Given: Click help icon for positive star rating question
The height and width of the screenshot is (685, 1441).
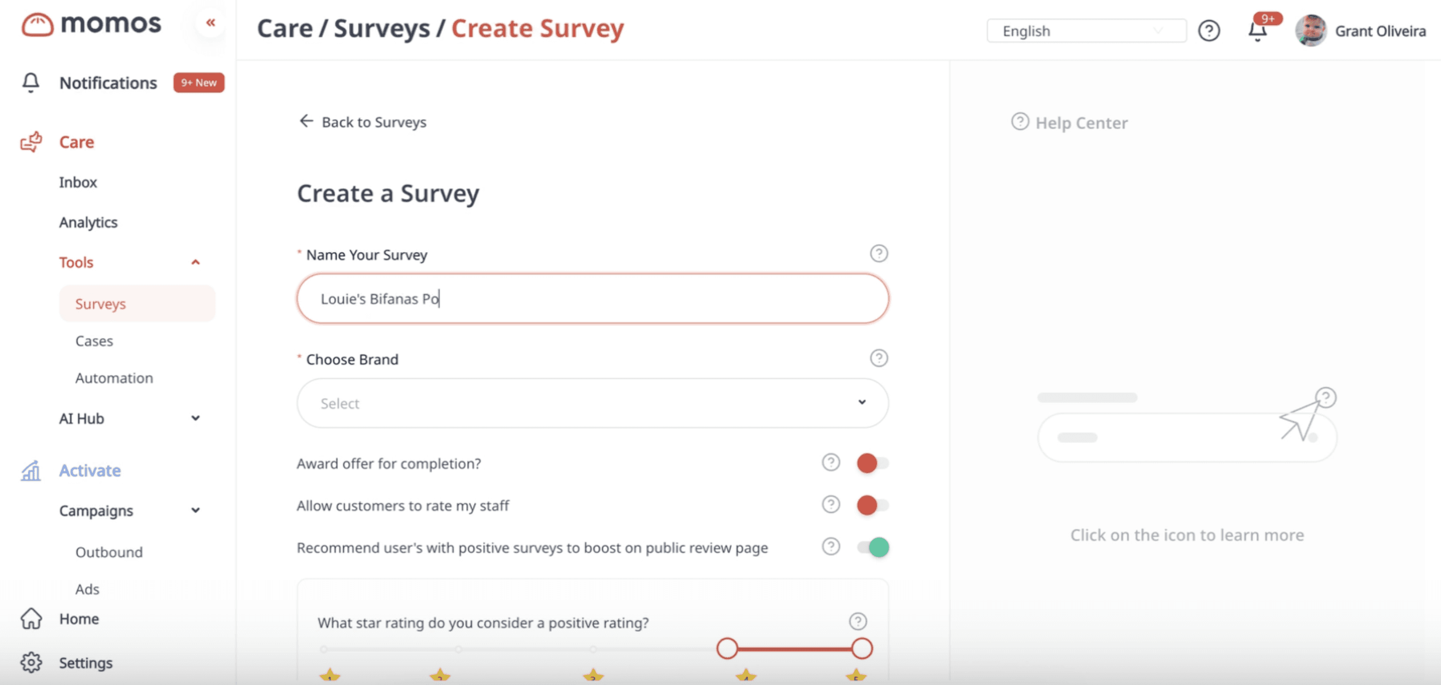Looking at the screenshot, I should point(858,621).
